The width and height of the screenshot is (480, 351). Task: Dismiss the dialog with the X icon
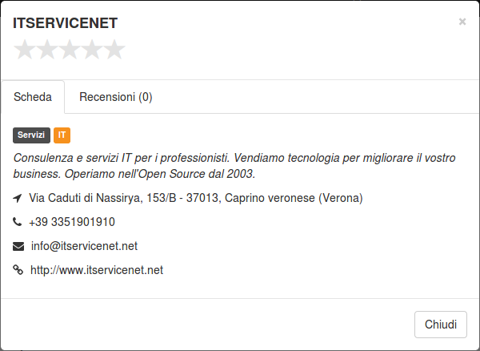click(462, 22)
